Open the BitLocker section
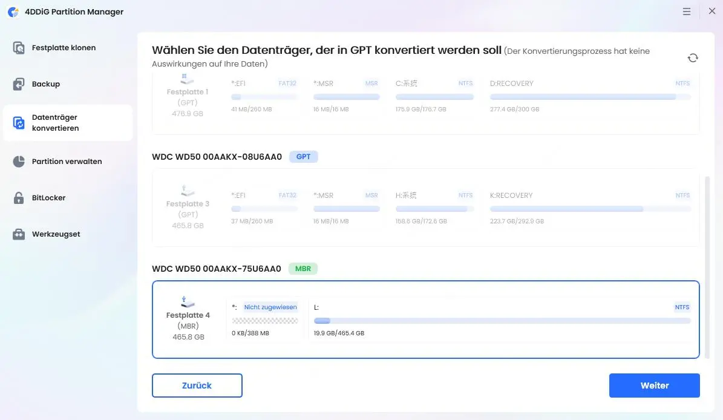This screenshot has width=723, height=420. pyautogui.click(x=68, y=198)
